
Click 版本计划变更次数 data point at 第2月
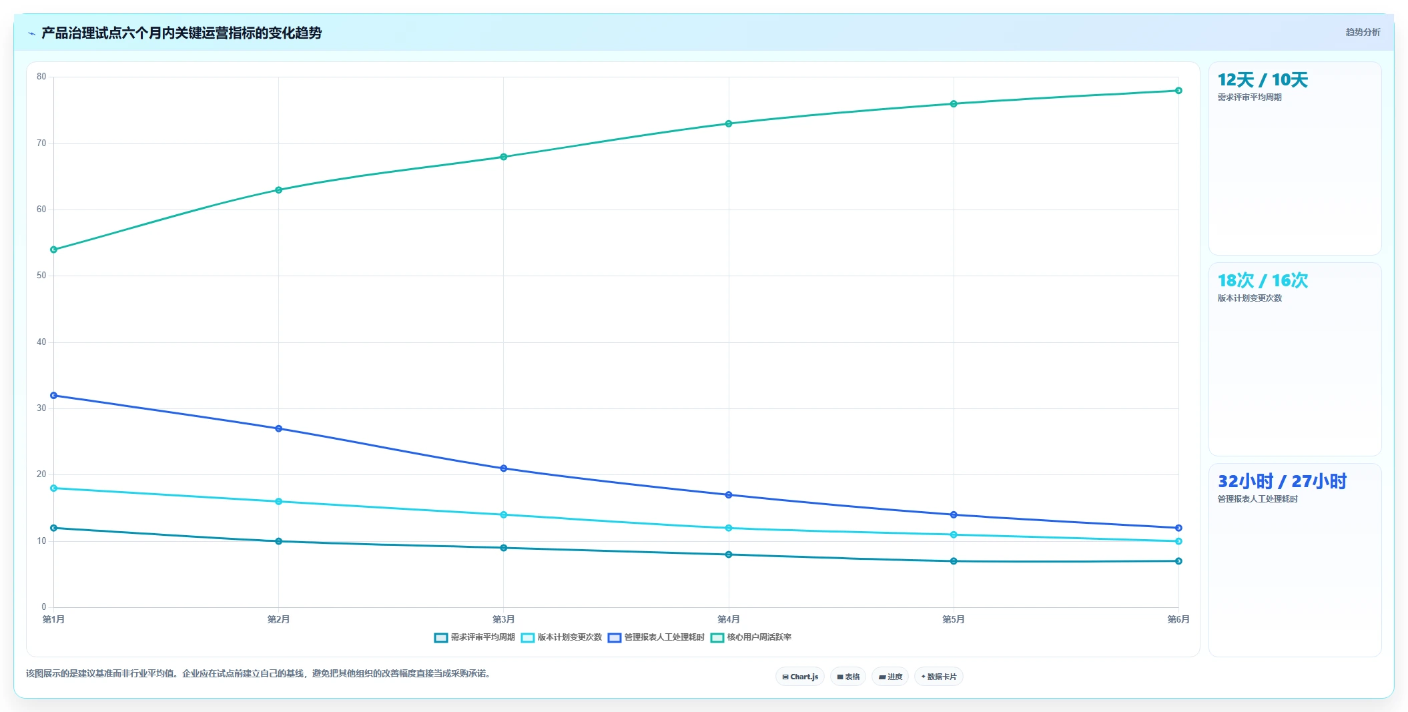279,501
